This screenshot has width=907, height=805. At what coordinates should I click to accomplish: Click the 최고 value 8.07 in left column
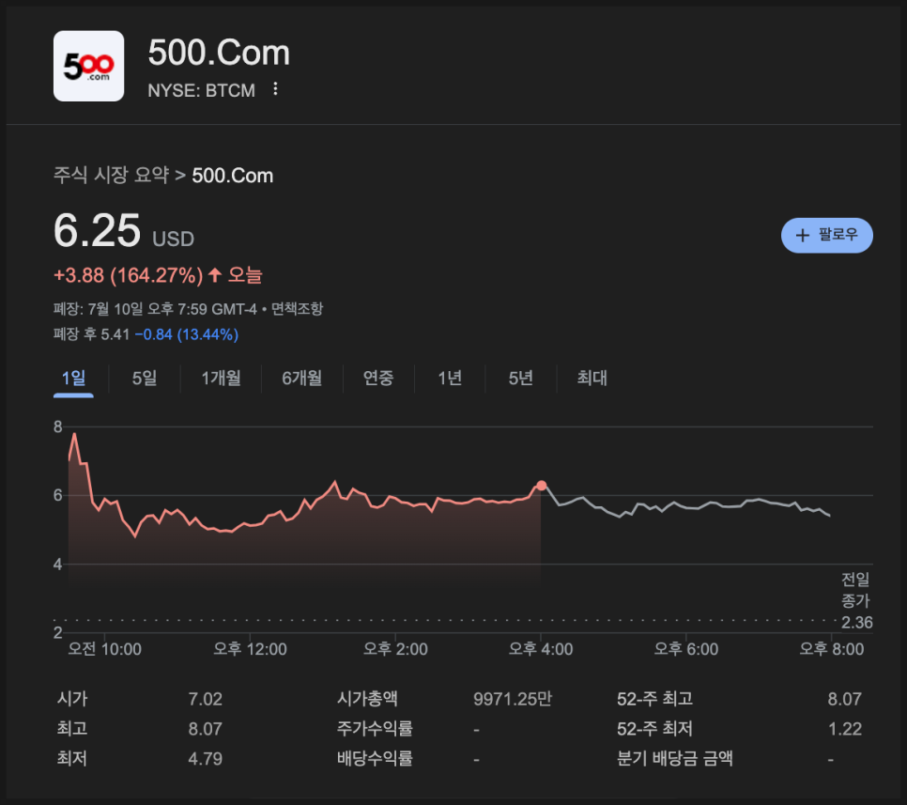206,729
